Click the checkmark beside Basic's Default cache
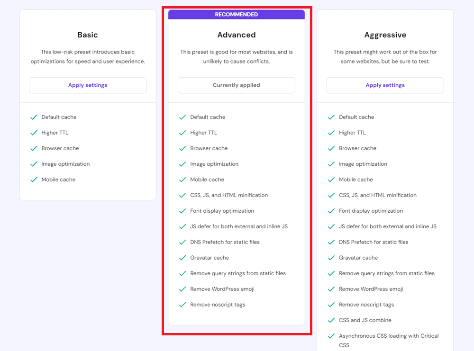 pyautogui.click(x=34, y=117)
